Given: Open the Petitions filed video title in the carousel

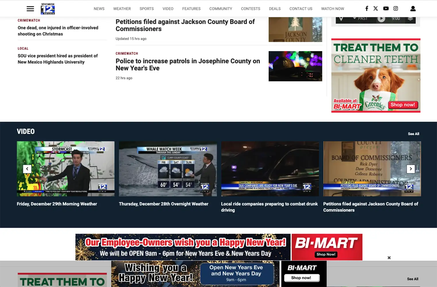Looking at the screenshot, I should [x=371, y=207].
